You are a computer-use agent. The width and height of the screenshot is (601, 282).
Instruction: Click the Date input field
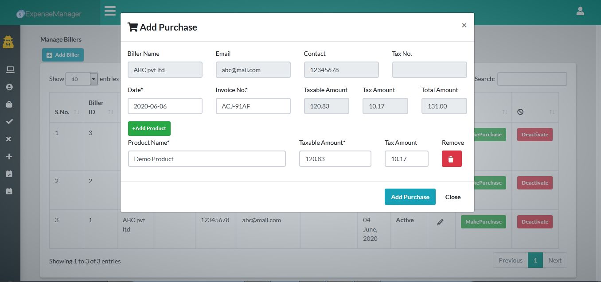164,106
